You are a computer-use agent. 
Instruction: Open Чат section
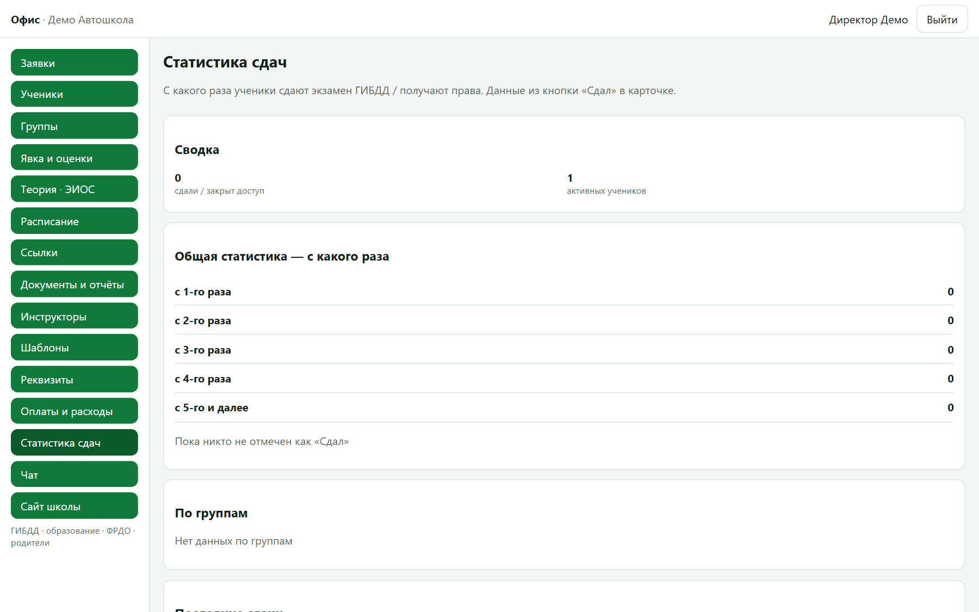point(75,474)
